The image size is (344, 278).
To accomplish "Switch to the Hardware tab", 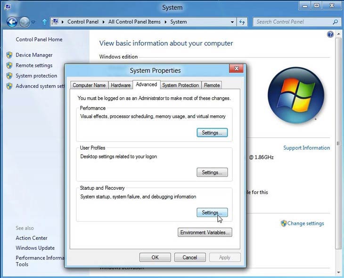I will point(121,85).
